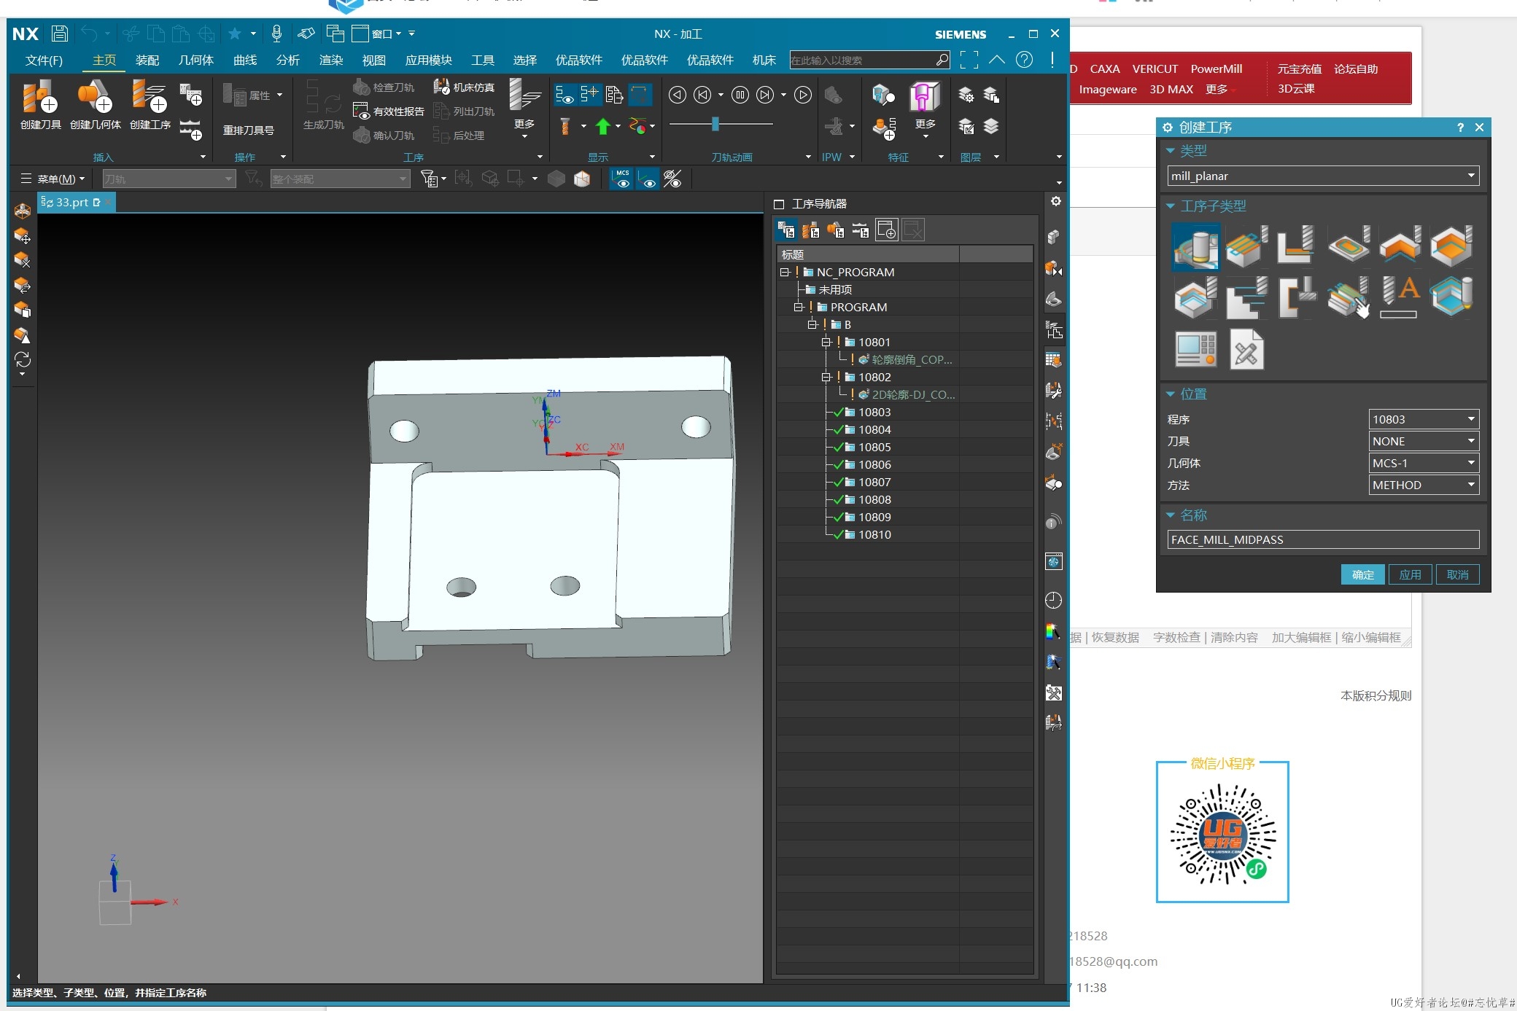Collapse the NC_PROGRAM tree node

click(785, 272)
